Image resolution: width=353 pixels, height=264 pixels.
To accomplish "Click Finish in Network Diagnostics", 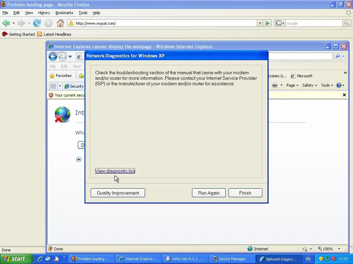I will point(245,193).
